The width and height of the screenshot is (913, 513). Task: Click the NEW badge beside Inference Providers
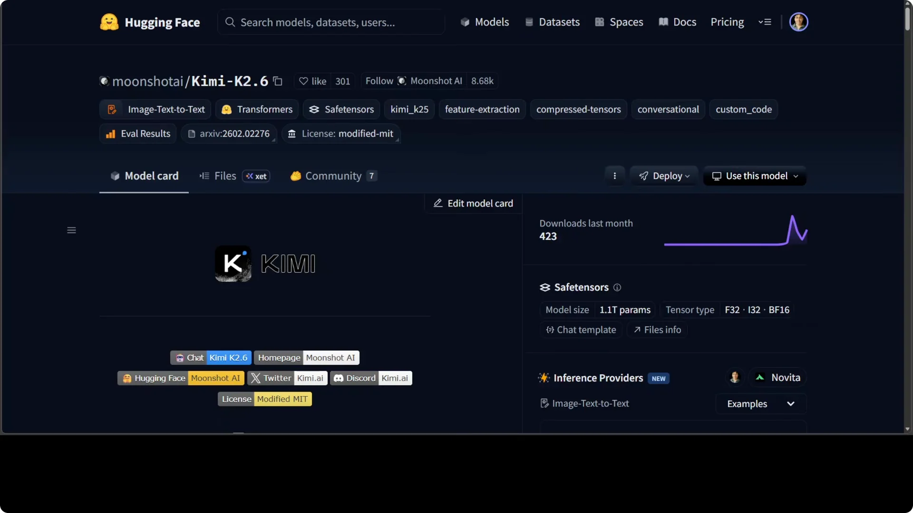[659, 379]
